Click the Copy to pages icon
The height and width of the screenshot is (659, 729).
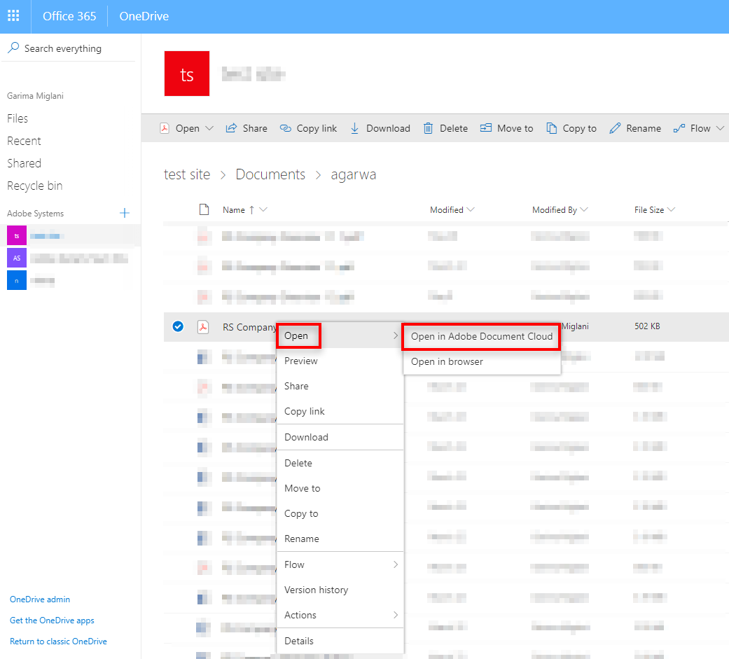coord(551,128)
